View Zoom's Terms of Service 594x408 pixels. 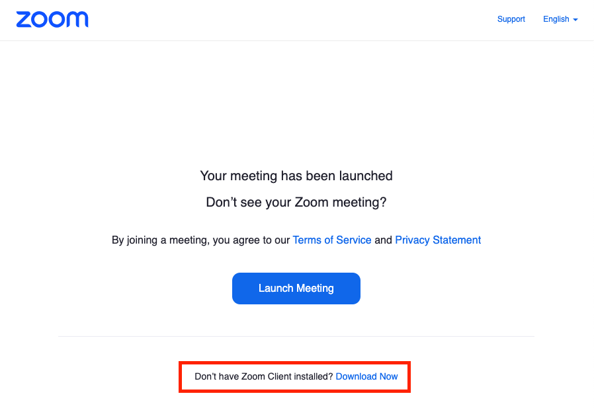pos(332,240)
